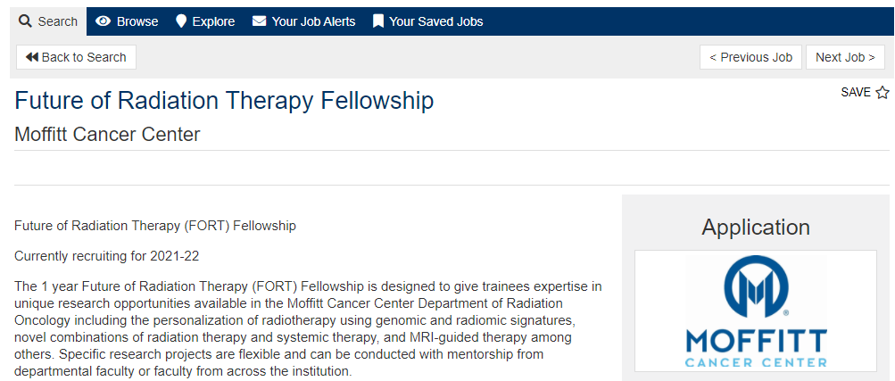
Task: Advance to the Next Job
Action: [845, 57]
